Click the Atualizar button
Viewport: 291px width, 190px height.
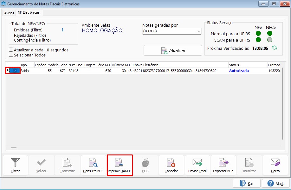click(173, 50)
